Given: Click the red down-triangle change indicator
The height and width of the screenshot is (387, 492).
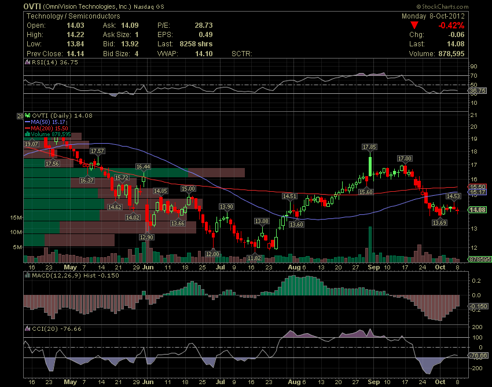Looking at the screenshot, I should pos(414,25).
